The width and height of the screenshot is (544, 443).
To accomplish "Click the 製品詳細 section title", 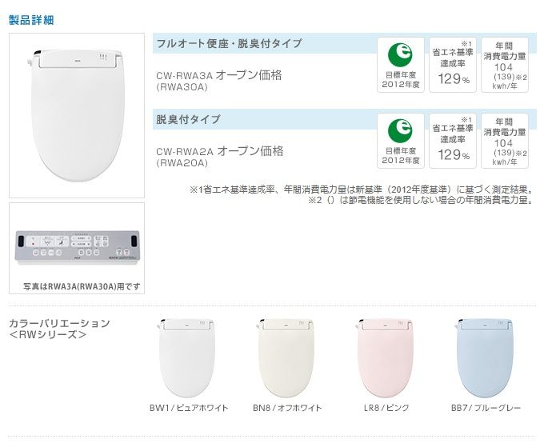I will point(31,18).
